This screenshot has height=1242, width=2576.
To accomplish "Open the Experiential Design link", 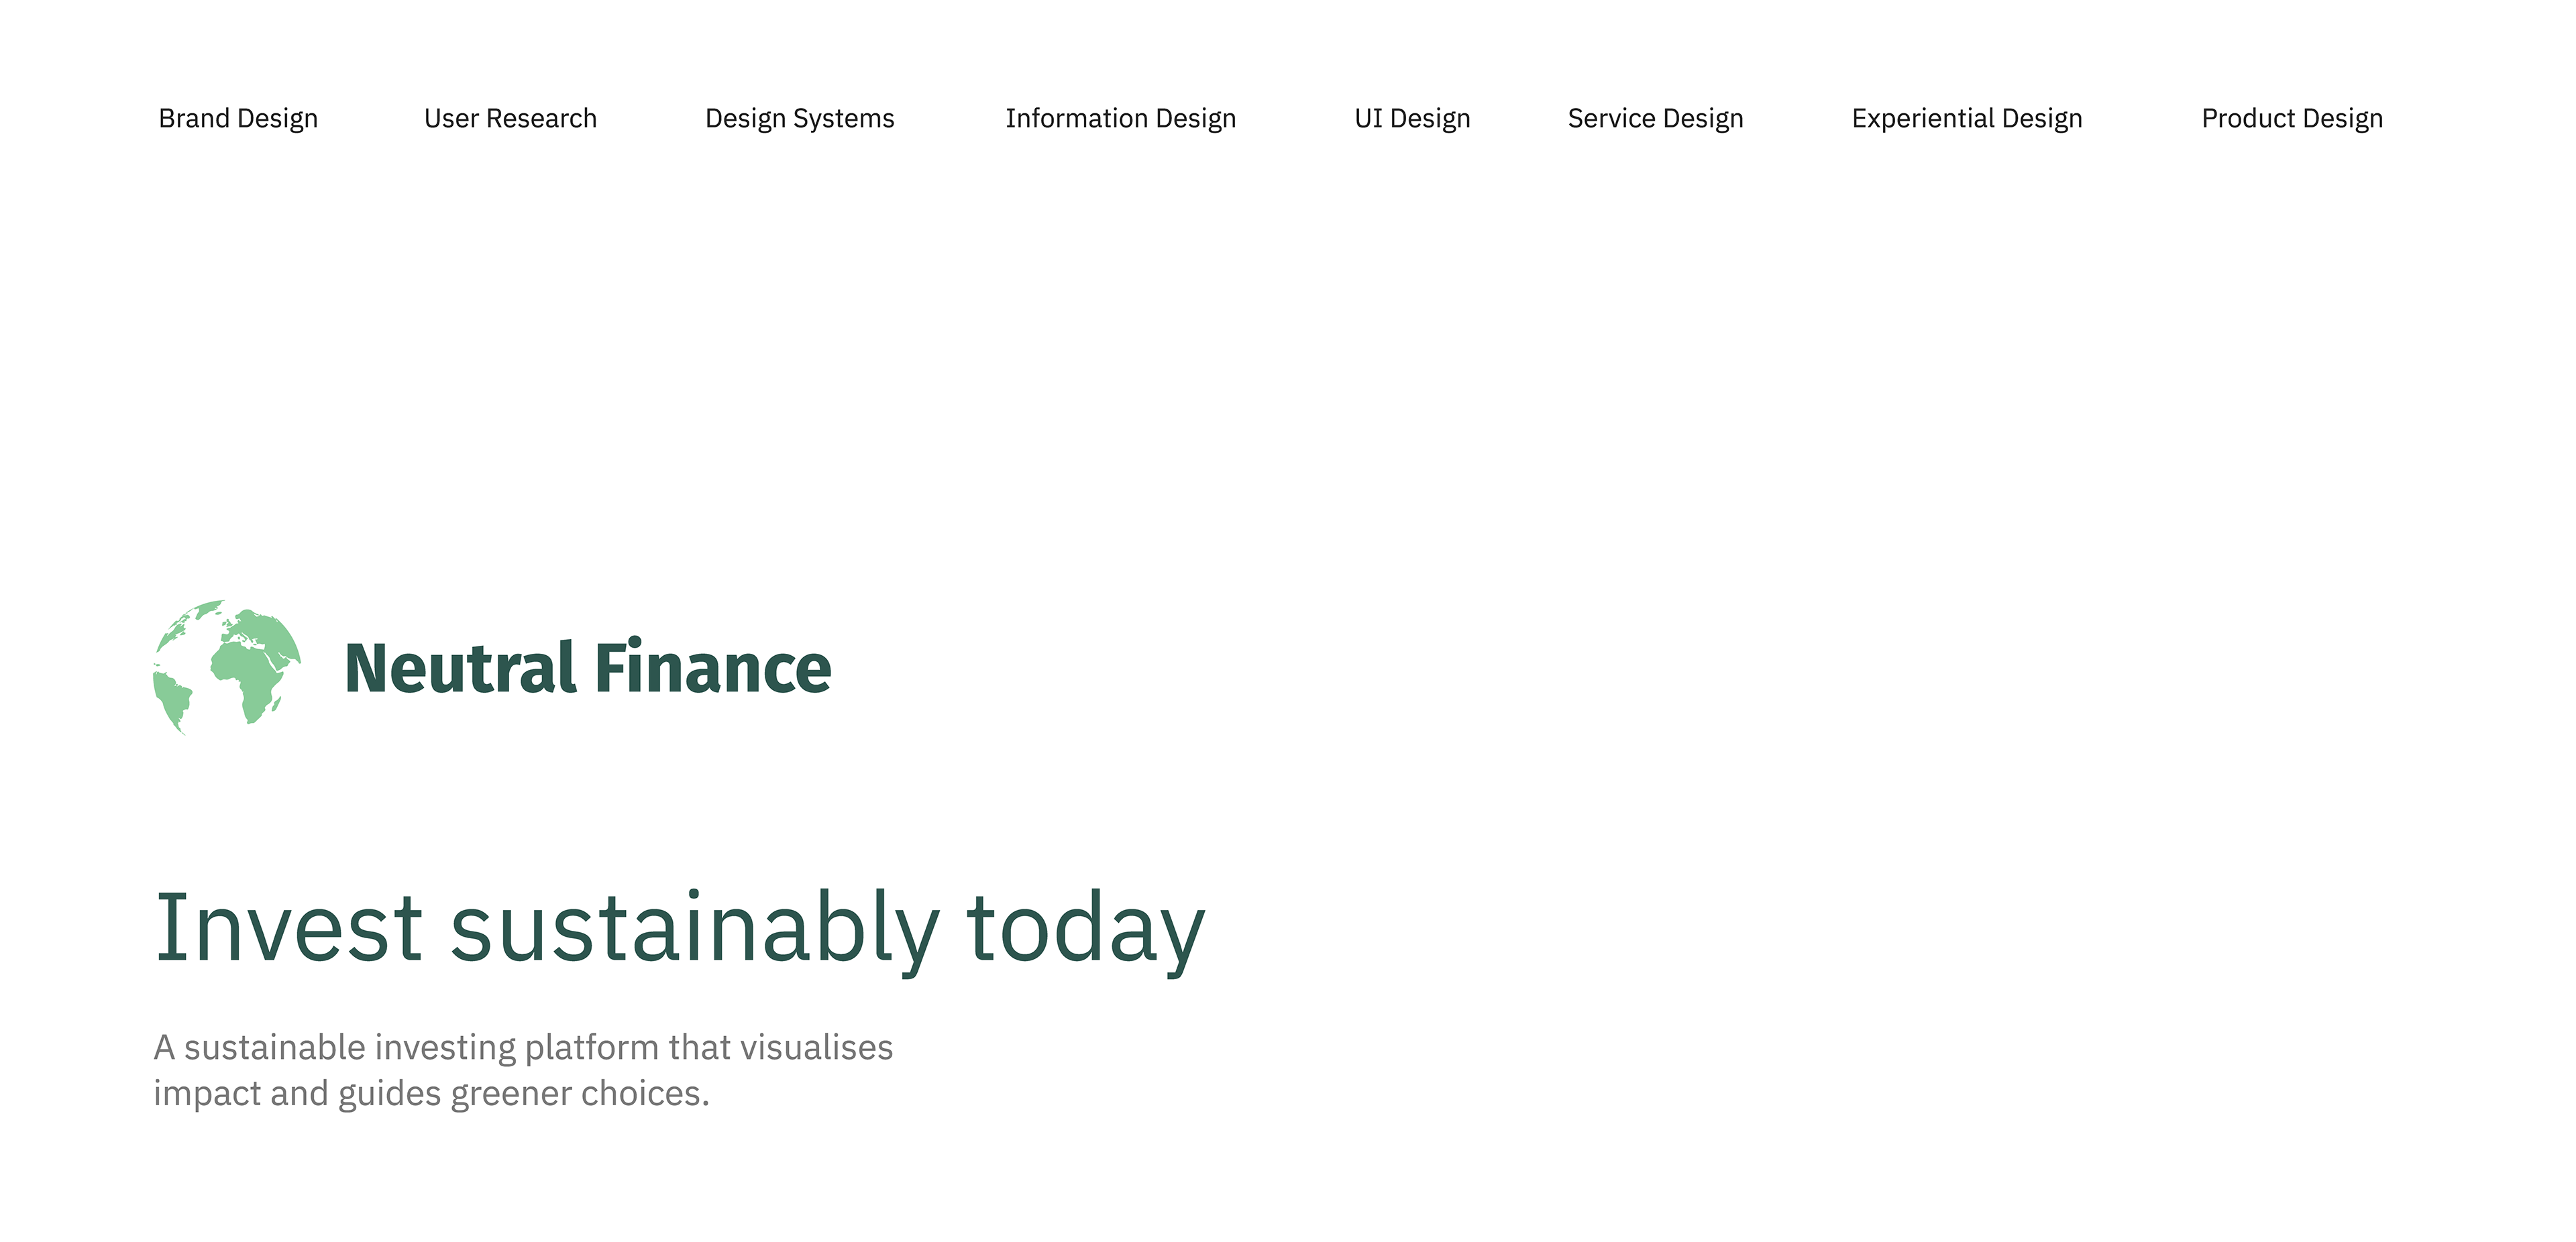I will click(x=1966, y=119).
